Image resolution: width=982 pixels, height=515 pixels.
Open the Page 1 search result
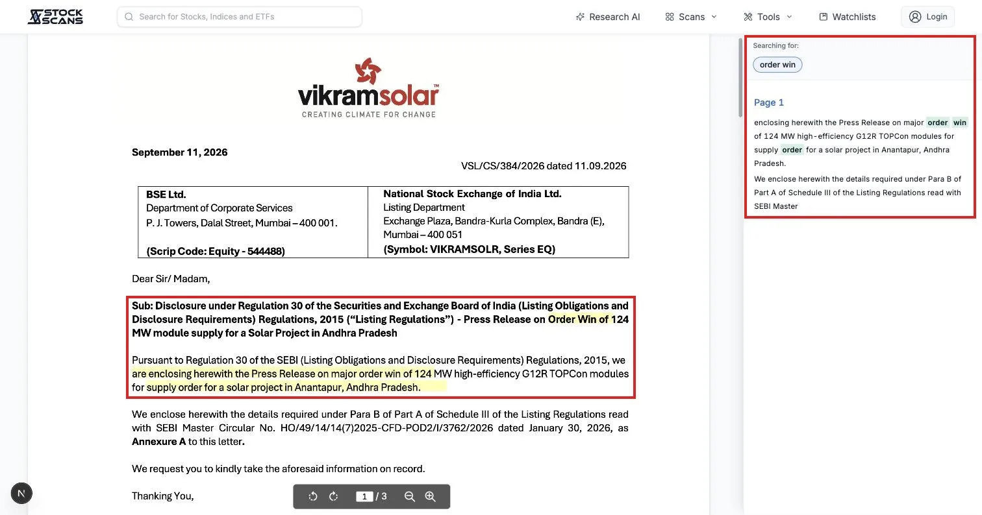click(769, 102)
